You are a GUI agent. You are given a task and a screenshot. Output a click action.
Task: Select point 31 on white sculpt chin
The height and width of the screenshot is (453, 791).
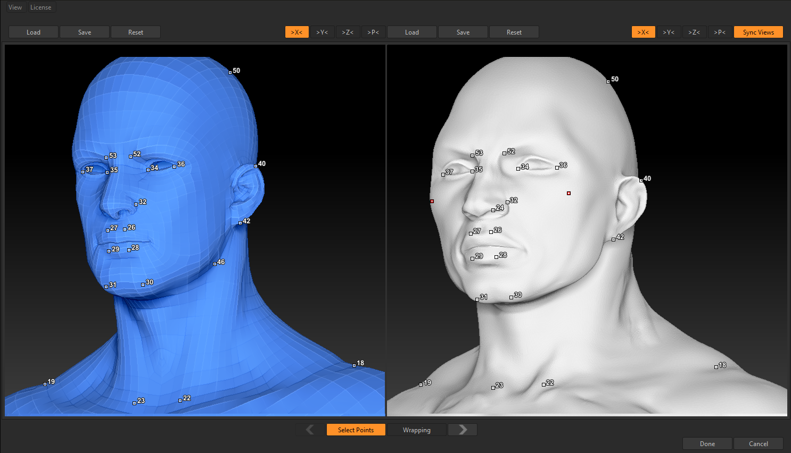[x=477, y=299]
